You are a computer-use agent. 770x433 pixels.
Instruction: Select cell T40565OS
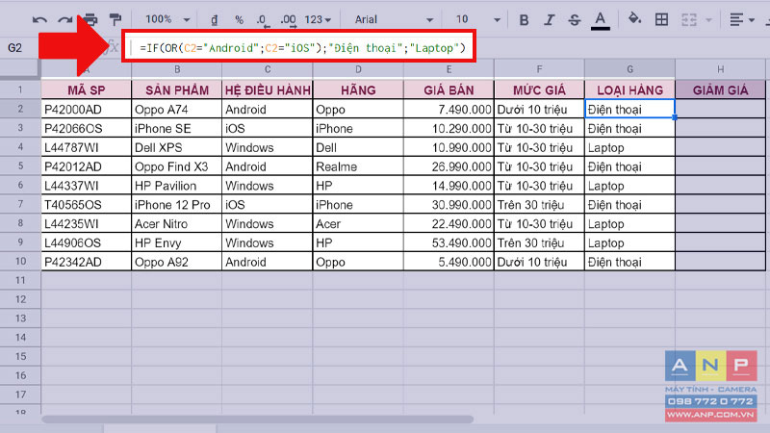[87, 205]
